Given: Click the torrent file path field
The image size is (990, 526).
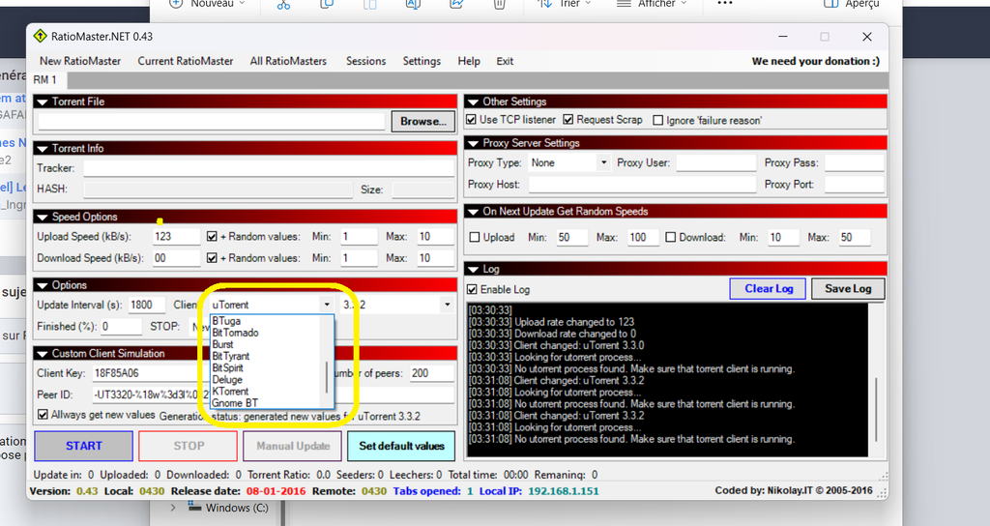Looking at the screenshot, I should [x=212, y=121].
